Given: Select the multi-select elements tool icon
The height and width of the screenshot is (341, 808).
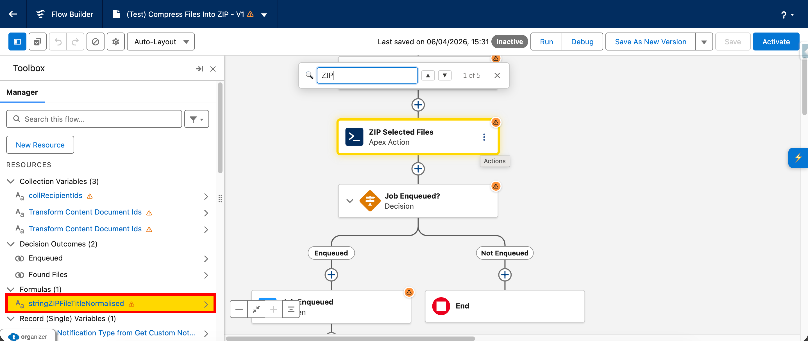Looking at the screenshot, I should (37, 41).
